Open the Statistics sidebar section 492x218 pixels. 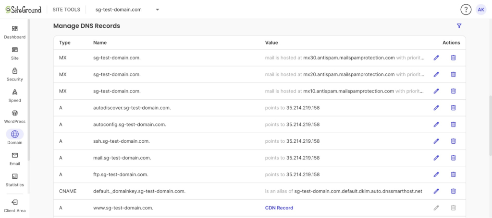(15, 180)
